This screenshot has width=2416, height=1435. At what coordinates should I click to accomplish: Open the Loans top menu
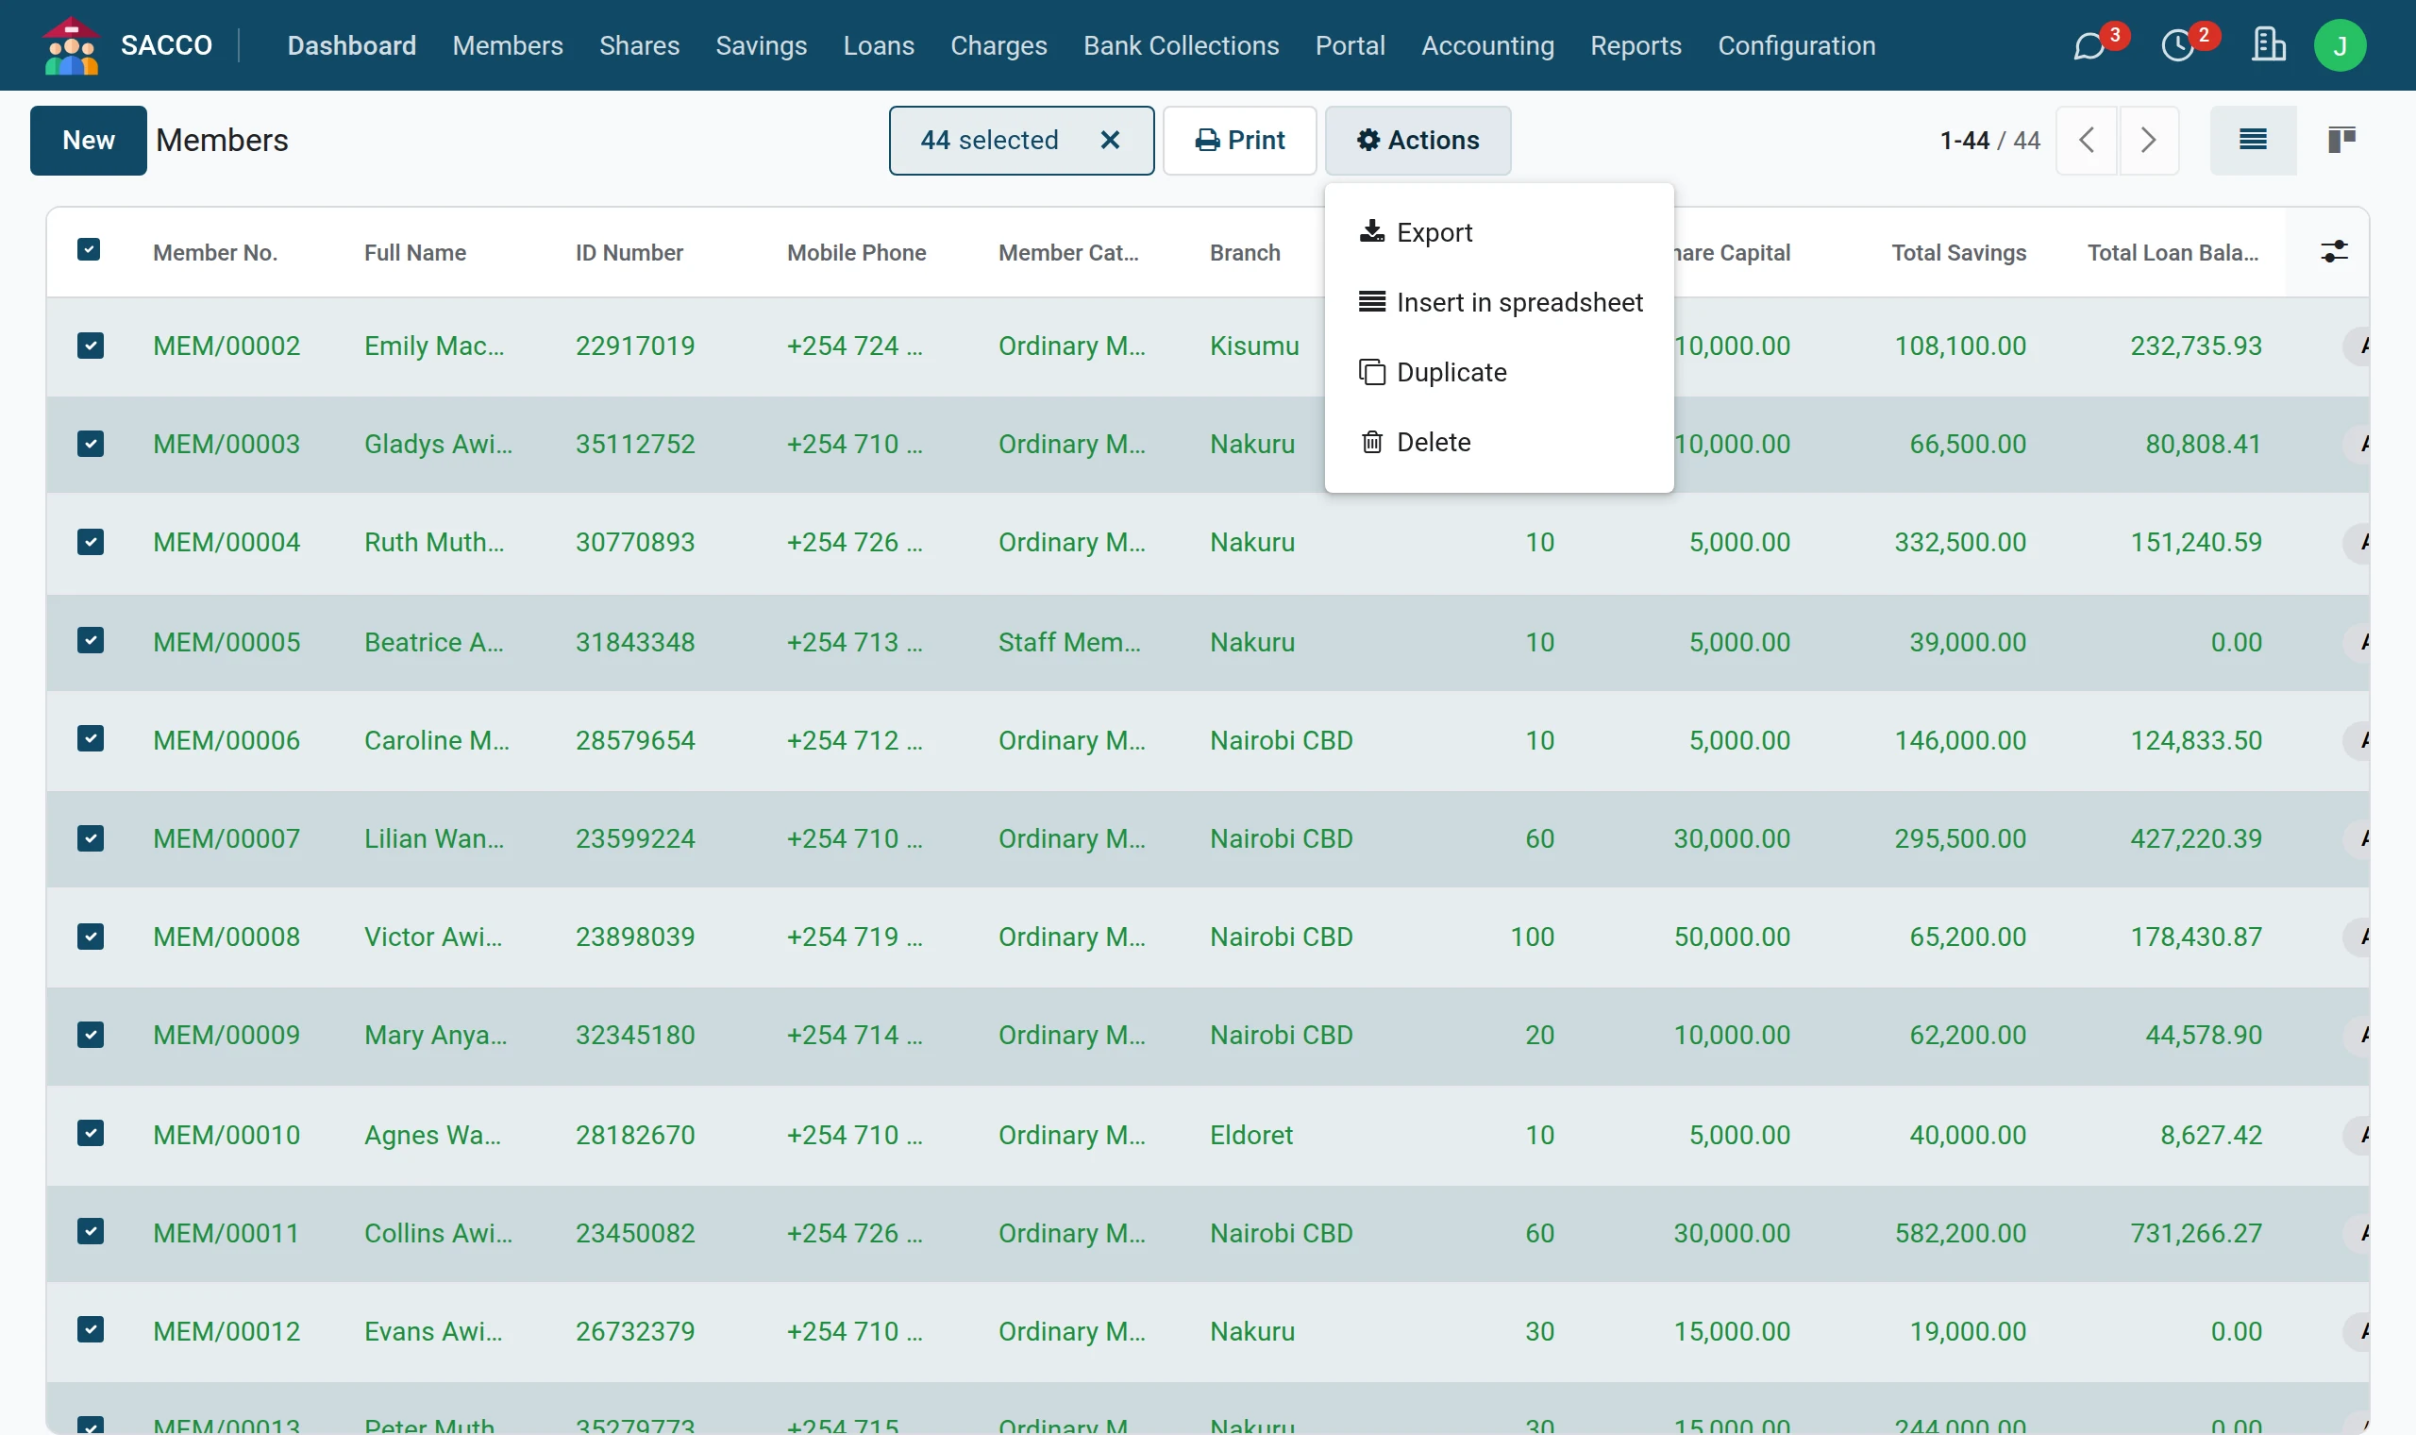point(879,45)
